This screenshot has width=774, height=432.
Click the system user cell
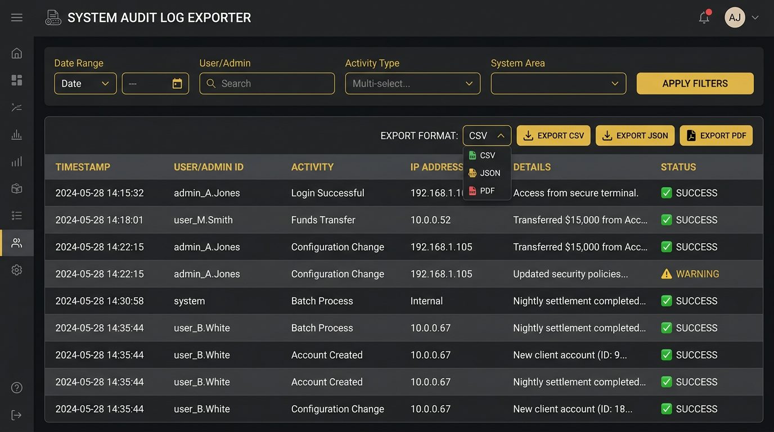[189, 301]
